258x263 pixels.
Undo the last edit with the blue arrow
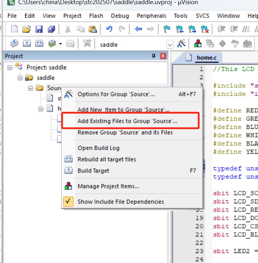(109, 29)
